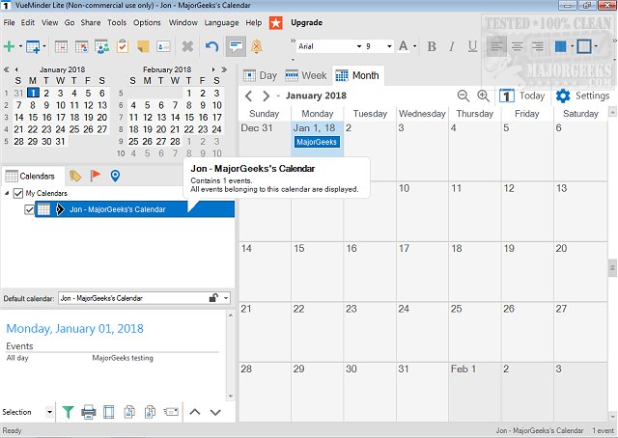Click the blue location pin icon tab
This screenshot has width=618, height=438.
115,176
